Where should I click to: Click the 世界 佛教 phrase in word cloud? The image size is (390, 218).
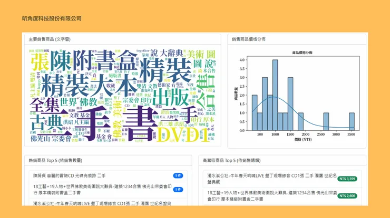coord(79,102)
